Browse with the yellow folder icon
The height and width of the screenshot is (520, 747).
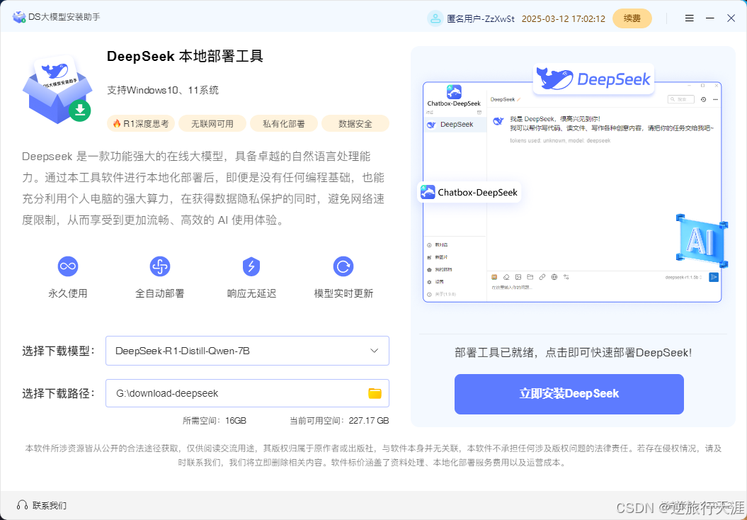(375, 393)
